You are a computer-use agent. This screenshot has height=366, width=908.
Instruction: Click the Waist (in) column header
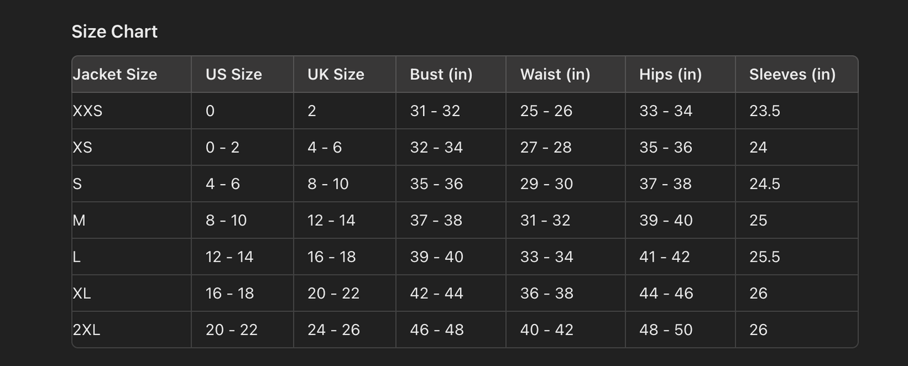[555, 74]
